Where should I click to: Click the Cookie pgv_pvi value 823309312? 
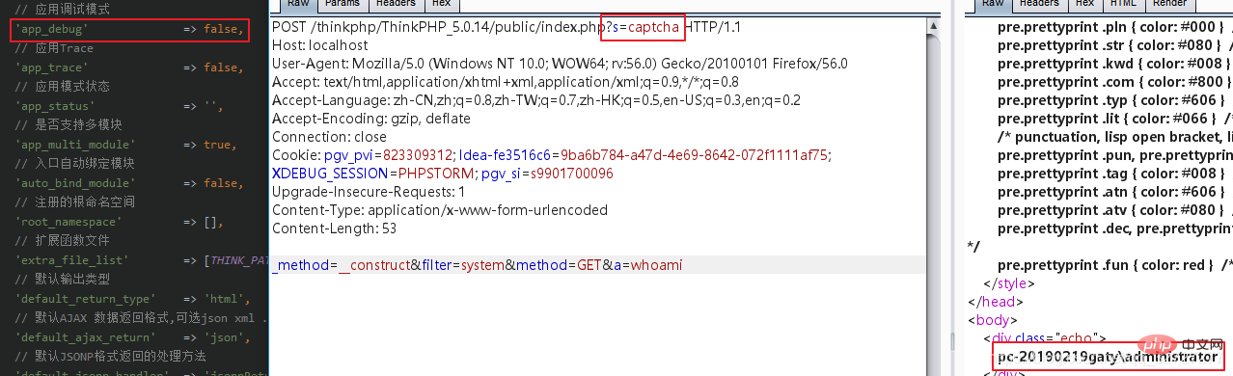[415, 155]
